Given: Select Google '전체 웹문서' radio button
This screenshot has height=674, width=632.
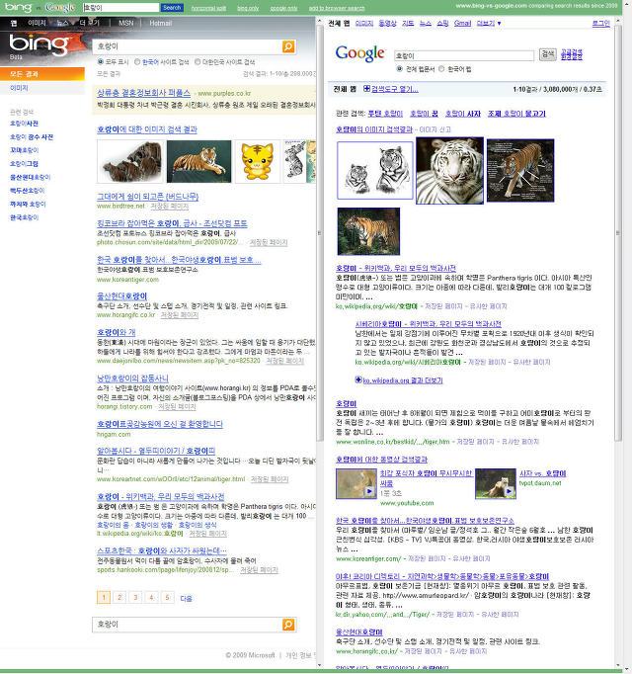Looking at the screenshot, I should (x=400, y=69).
